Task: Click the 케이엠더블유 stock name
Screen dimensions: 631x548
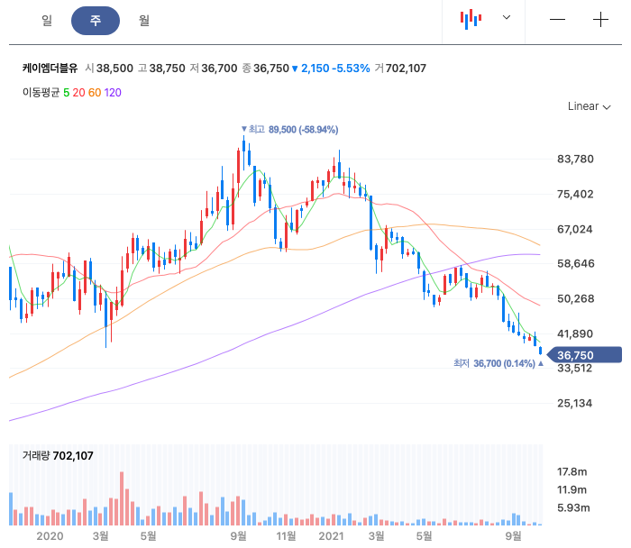Action: [50, 68]
